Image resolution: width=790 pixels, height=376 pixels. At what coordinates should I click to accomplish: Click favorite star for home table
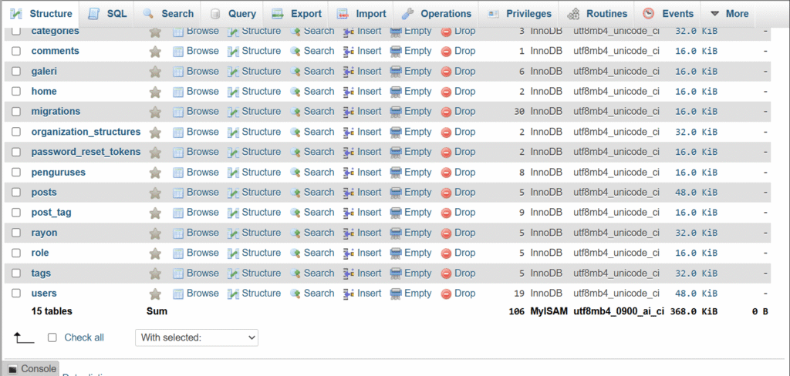click(155, 92)
